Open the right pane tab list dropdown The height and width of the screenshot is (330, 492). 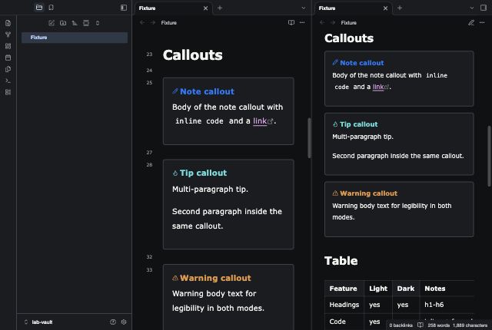pyautogui.click(x=471, y=8)
